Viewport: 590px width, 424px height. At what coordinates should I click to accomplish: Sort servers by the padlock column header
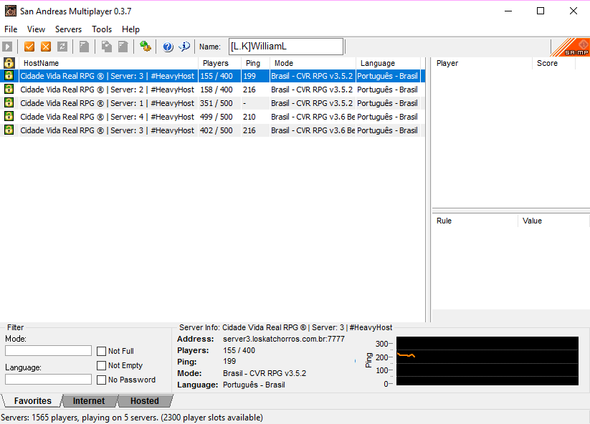9,63
